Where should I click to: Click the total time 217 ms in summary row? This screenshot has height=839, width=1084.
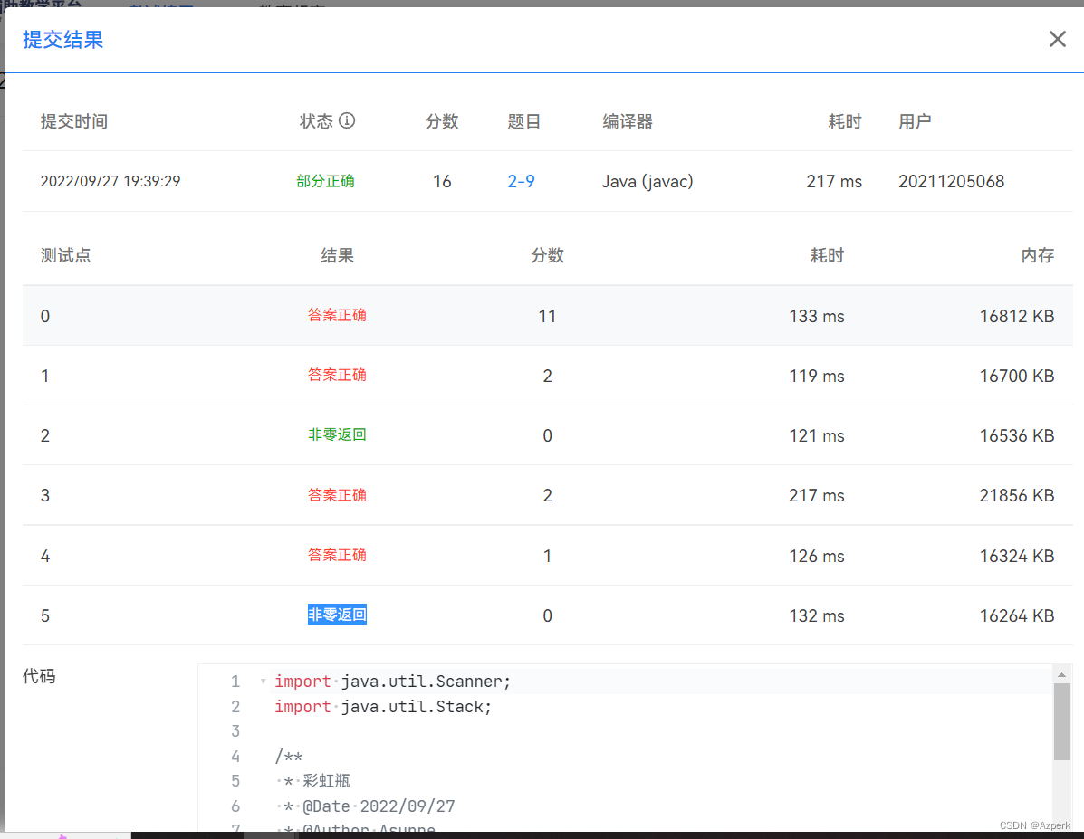(x=834, y=181)
